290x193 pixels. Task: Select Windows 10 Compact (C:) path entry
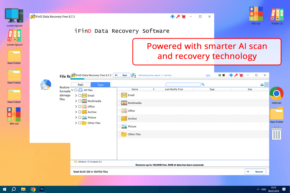click(88, 162)
